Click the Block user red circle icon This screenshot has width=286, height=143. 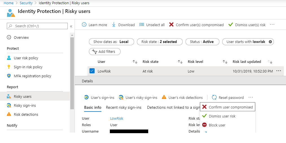point(204,125)
